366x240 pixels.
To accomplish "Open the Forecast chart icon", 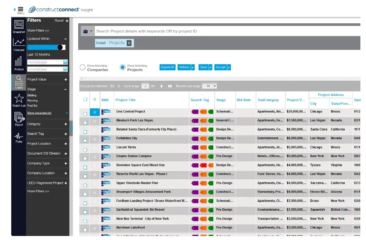I will [x=19, y=42].
